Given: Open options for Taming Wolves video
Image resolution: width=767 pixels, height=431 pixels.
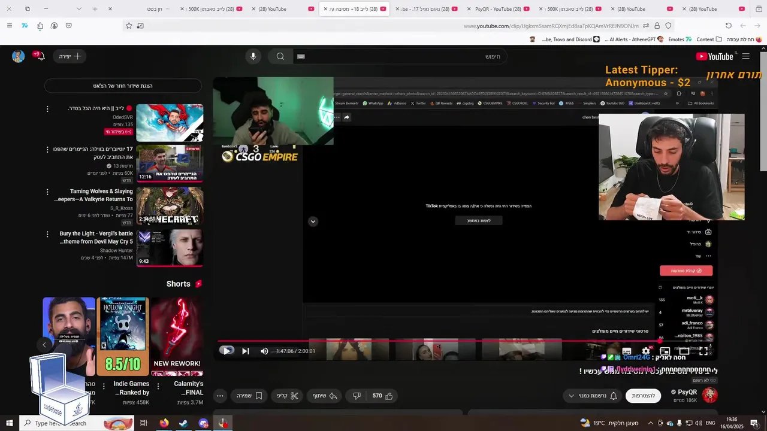Looking at the screenshot, I should 47,192.
